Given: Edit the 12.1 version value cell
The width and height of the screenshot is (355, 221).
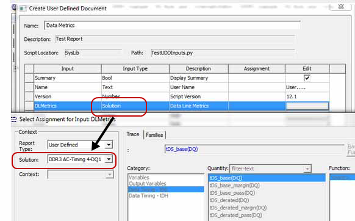Looking at the screenshot, I should 307,97.
